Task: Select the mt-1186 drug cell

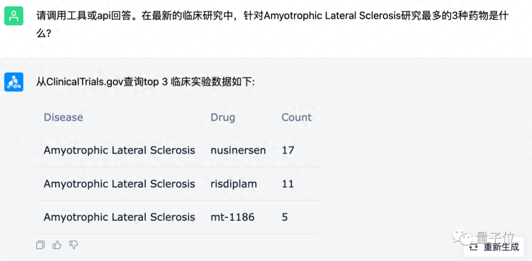Action: pyautogui.click(x=233, y=217)
